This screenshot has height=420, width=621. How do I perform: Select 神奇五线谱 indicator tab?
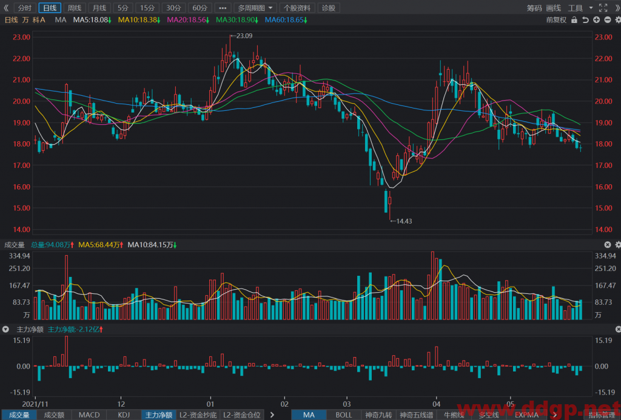click(416, 415)
